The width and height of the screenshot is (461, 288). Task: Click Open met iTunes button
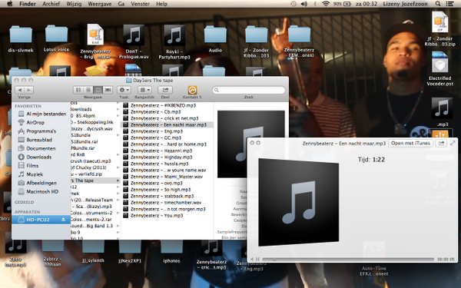(x=410, y=143)
